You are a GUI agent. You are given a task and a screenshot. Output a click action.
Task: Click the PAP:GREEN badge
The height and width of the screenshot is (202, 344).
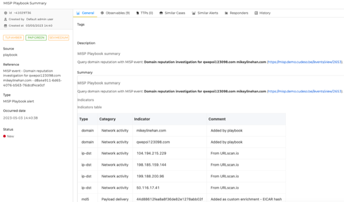pos(36,38)
